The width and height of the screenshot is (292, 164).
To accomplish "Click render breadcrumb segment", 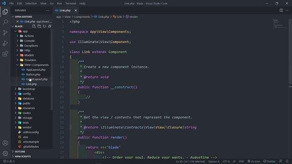I will 132,17.
